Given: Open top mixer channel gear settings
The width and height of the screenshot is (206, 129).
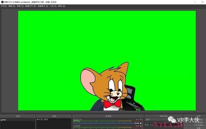Looking at the screenshot, I should click(x=141, y=123).
